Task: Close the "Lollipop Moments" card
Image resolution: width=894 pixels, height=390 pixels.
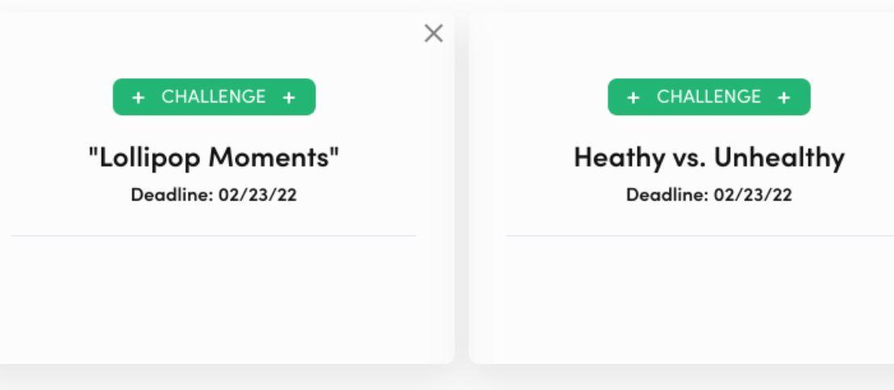Action: tap(433, 33)
